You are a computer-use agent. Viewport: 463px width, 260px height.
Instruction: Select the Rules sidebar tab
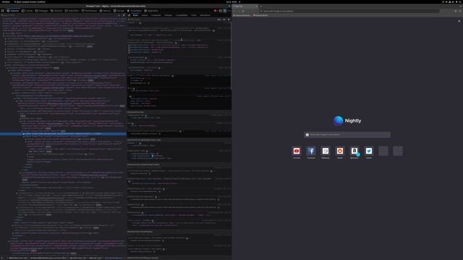point(135,15)
